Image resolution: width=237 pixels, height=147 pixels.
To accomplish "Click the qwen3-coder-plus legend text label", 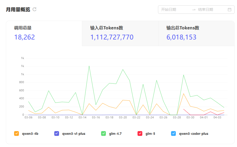I will tap(194, 134).
